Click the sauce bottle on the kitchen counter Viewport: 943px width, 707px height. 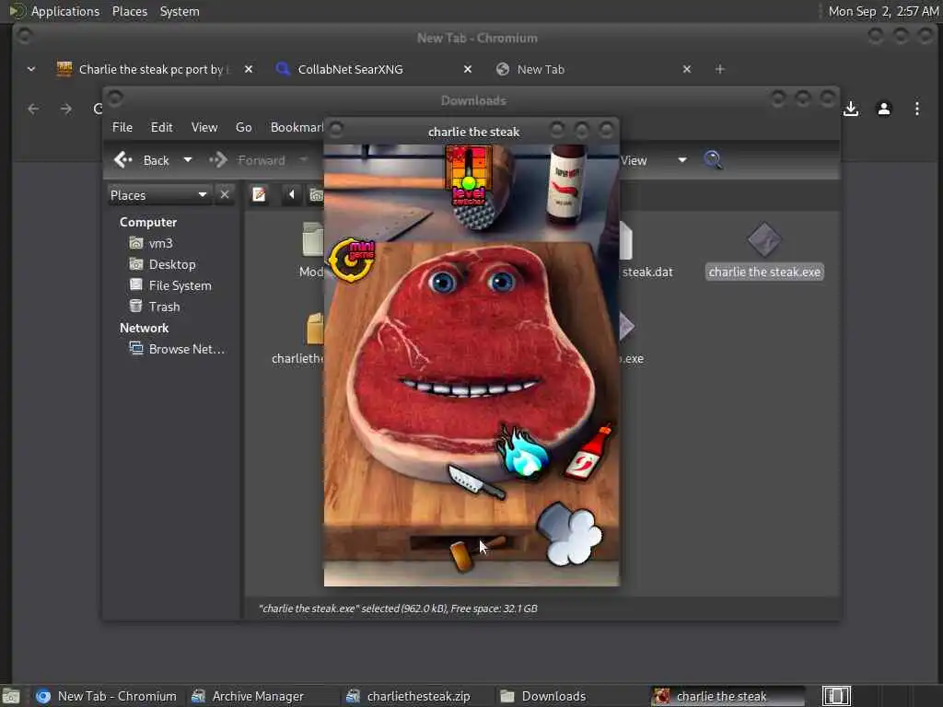click(565, 183)
